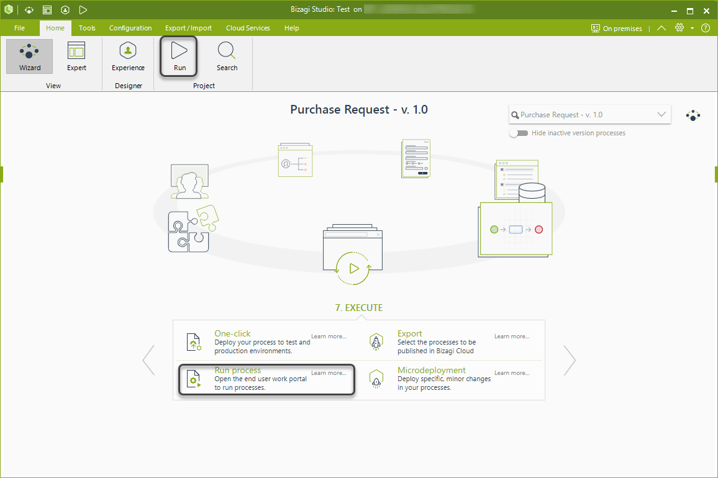718x478 pixels.
Task: Click Learn more next to Microdeployment
Action: pyautogui.click(x=512, y=372)
